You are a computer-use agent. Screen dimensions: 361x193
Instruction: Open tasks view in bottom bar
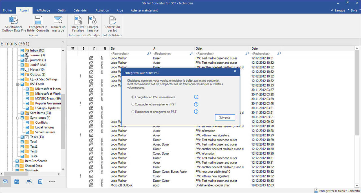click(x=40, y=181)
